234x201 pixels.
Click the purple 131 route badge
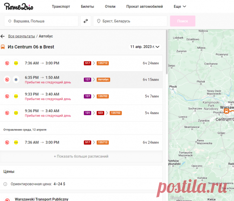click(x=87, y=113)
